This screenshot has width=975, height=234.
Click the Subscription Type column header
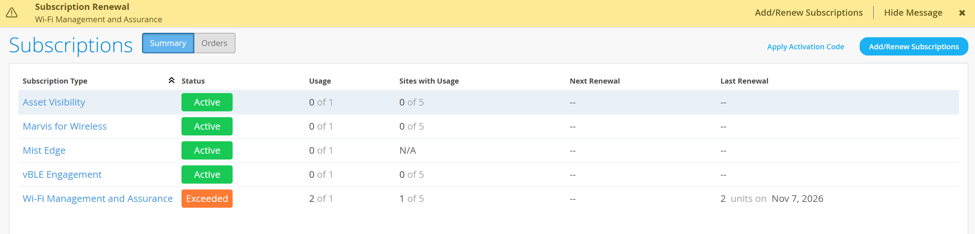tap(55, 81)
